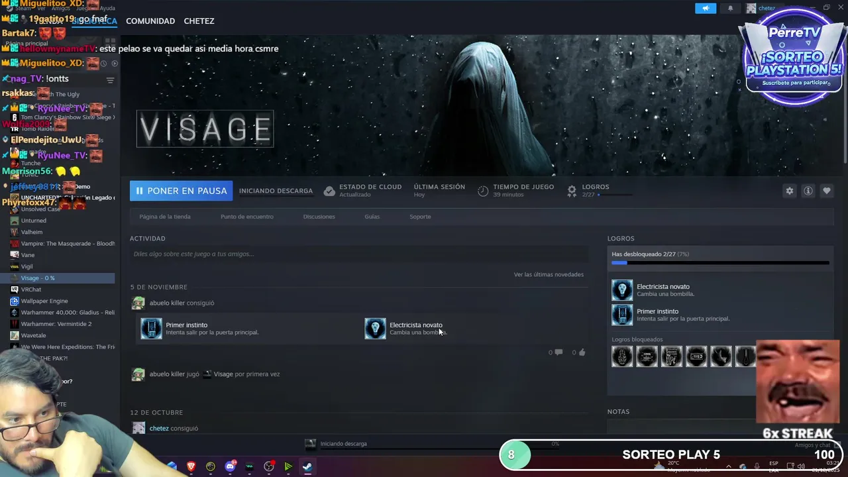Open the Soporte tab
848x477 pixels.
coord(420,217)
